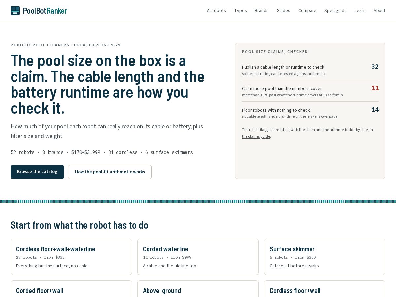Open the Corded waterline category card
Image resolution: width=396 pixels, height=297 pixels.
[x=198, y=257]
